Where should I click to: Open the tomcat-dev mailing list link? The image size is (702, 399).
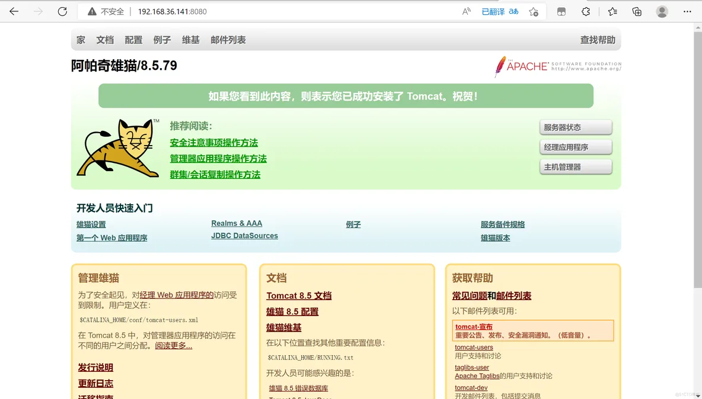(x=471, y=388)
